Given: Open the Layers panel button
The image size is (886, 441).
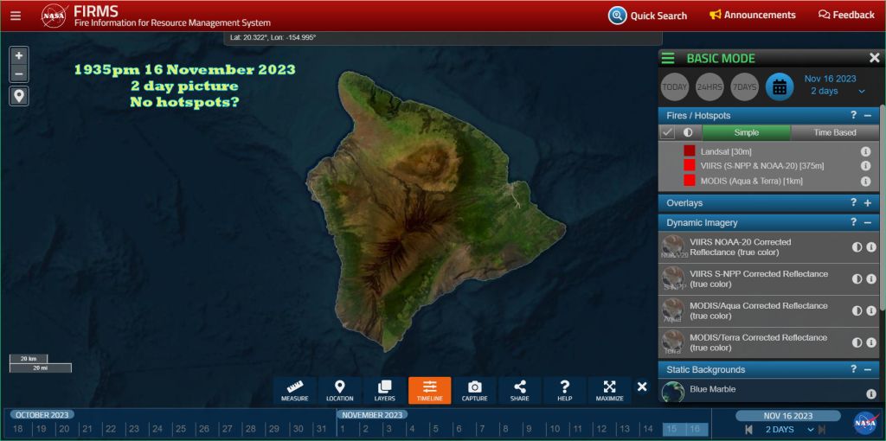Looking at the screenshot, I should pyautogui.click(x=385, y=390).
